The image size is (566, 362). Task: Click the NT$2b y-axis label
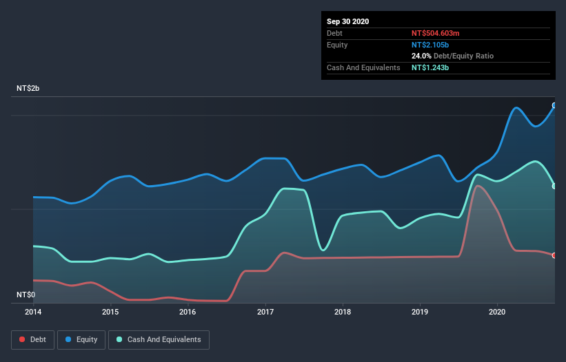(x=28, y=88)
